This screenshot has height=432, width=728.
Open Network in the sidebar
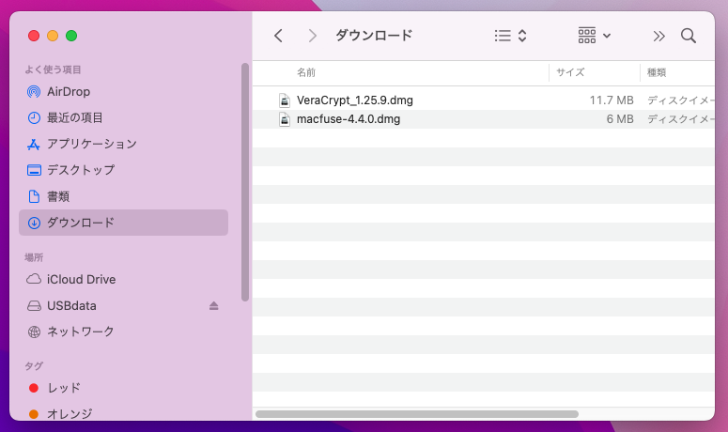pos(80,332)
